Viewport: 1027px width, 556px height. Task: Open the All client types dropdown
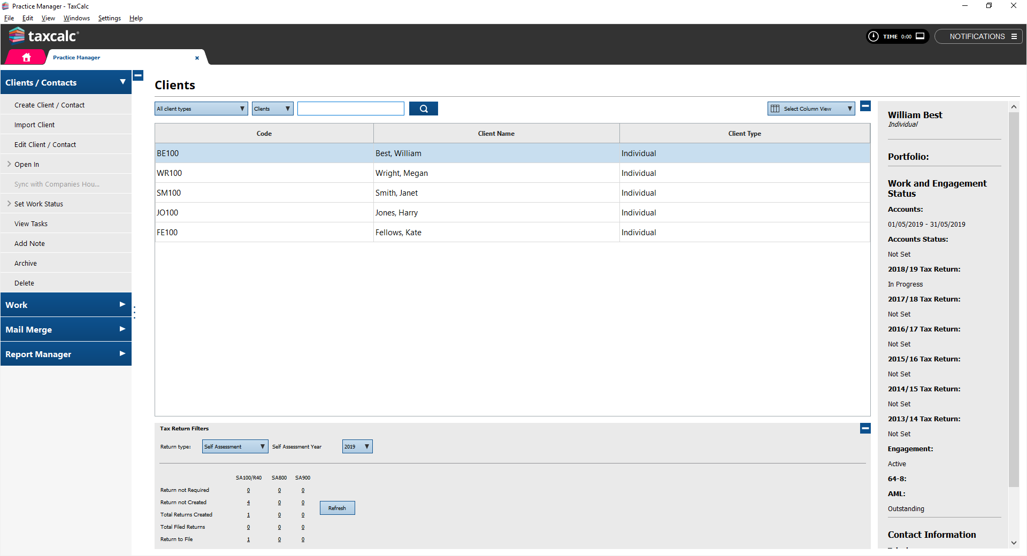click(201, 109)
